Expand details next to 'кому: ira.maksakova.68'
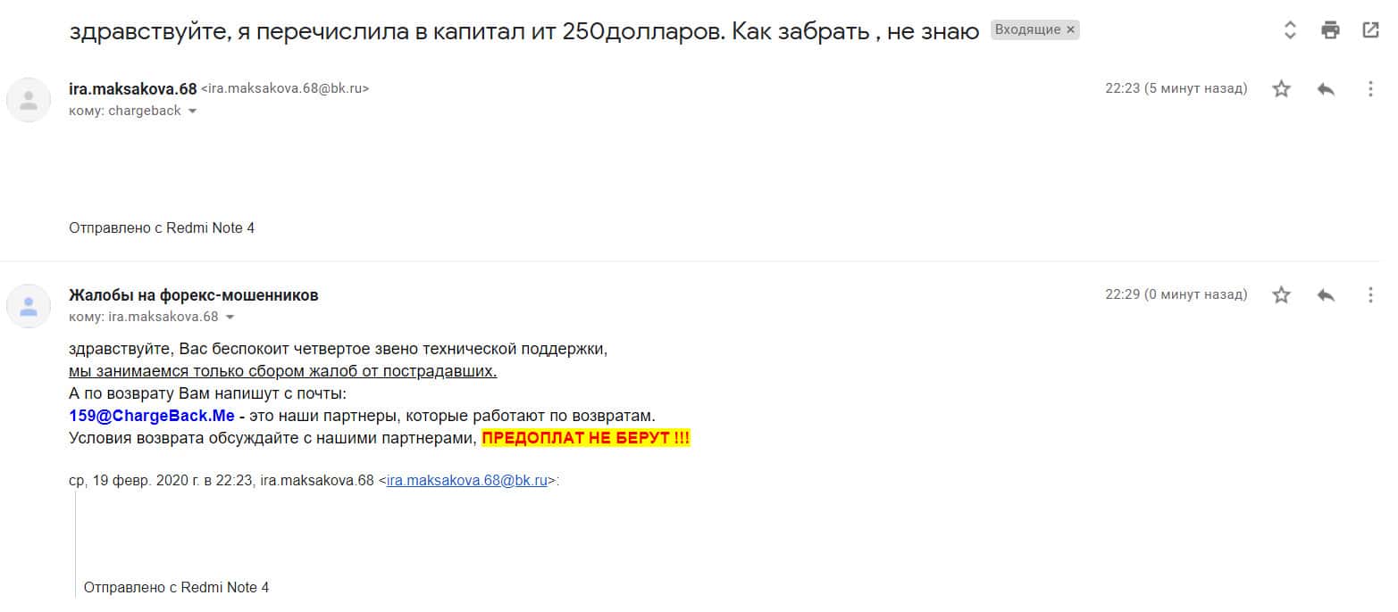Viewport: 1398px width, 612px height. (x=230, y=318)
